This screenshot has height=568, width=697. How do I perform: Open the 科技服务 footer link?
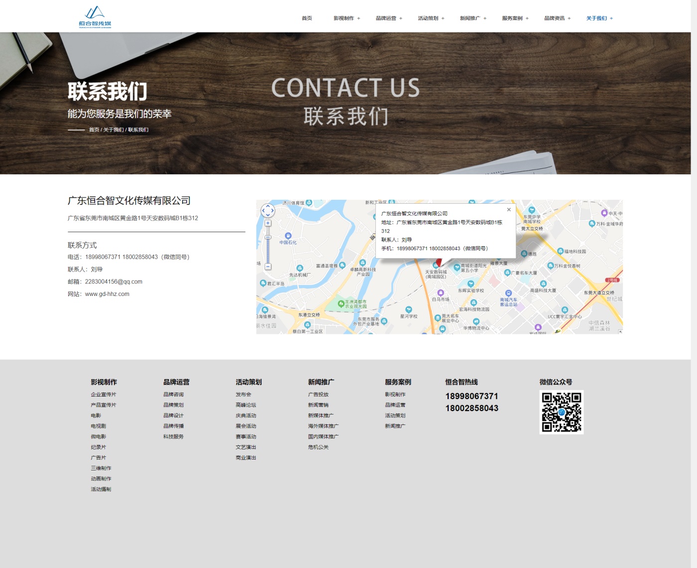(x=173, y=437)
